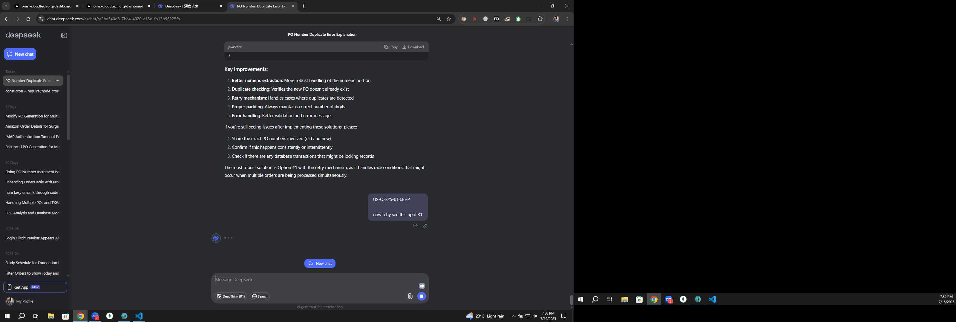Open the Login Glitch: Navbar Appears chat
Image resolution: width=956 pixels, height=322 pixels.
click(x=33, y=238)
